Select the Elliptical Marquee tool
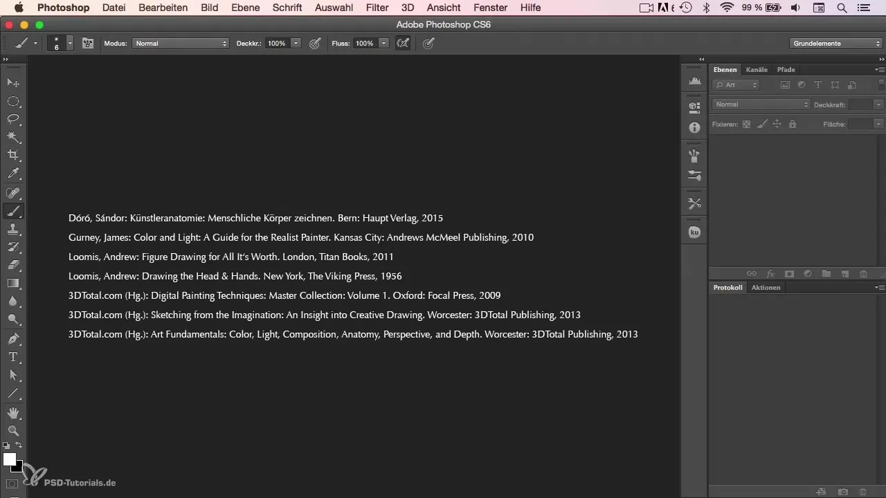The image size is (886, 498). [x=13, y=101]
